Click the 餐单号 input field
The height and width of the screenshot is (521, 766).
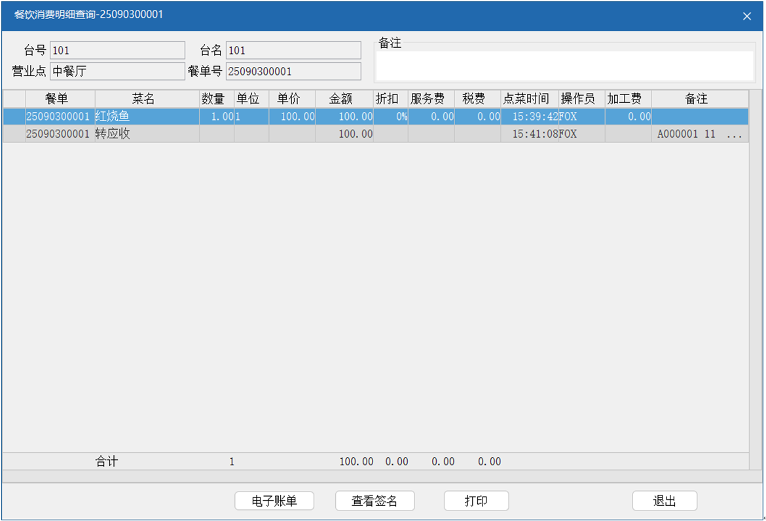tap(293, 71)
